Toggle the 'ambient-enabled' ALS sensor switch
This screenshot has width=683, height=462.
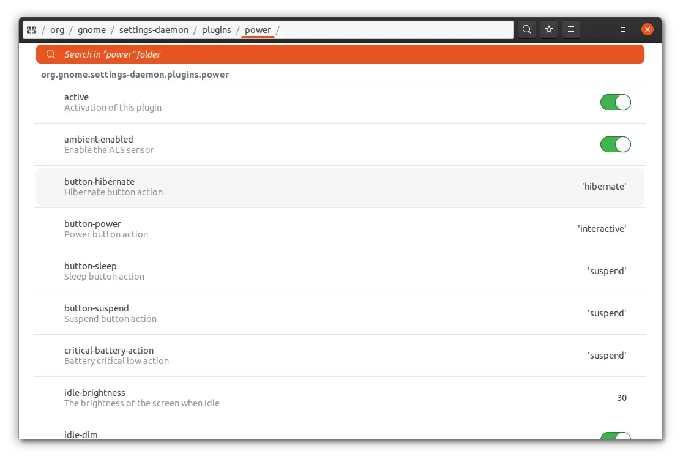tap(615, 144)
